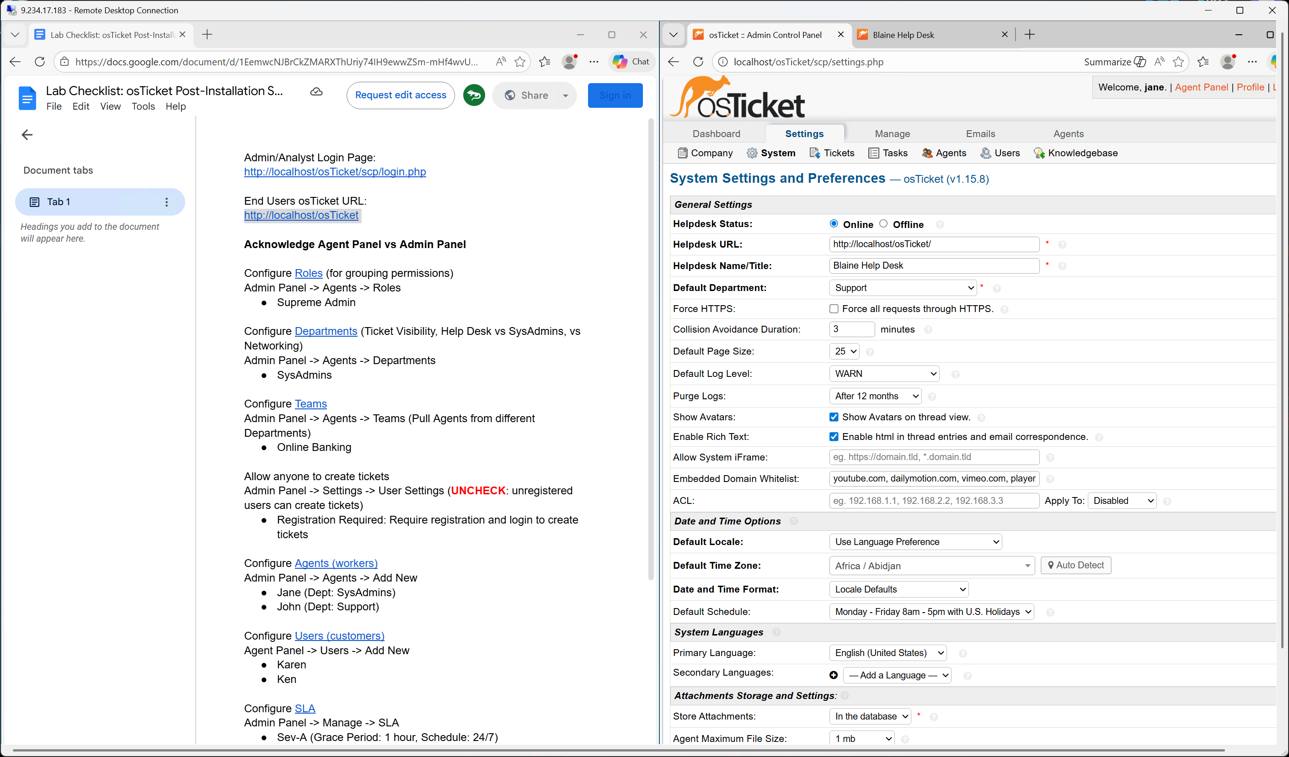The height and width of the screenshot is (757, 1289).
Task: Click the Add Language plus icon
Action: click(x=833, y=675)
